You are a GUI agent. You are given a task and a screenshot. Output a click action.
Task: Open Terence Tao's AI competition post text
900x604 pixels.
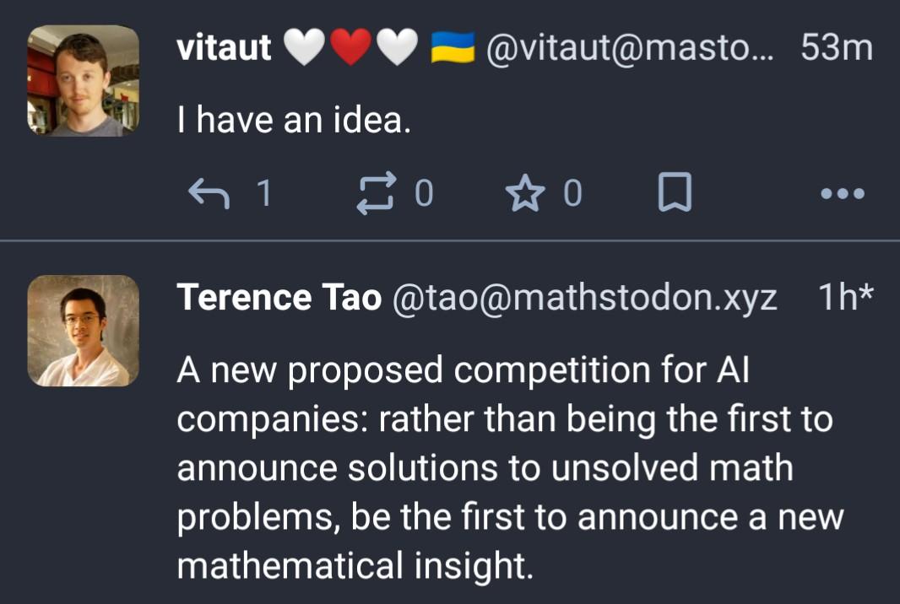click(510, 467)
